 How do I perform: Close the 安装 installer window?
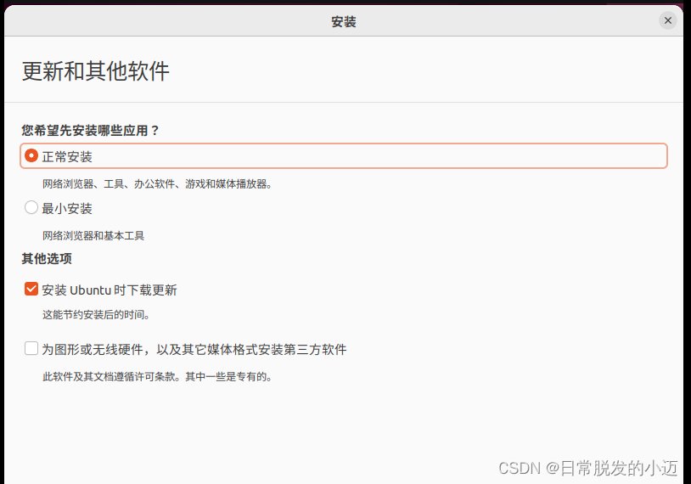(x=667, y=20)
